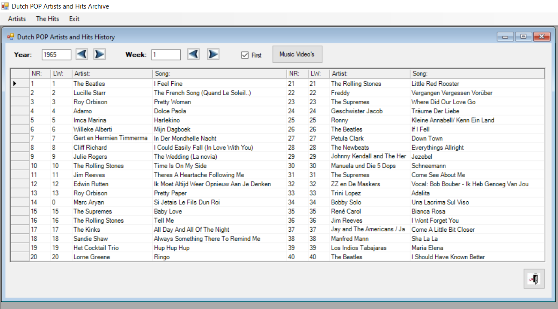Open Music Video's button
The image size is (558, 309).
(297, 54)
